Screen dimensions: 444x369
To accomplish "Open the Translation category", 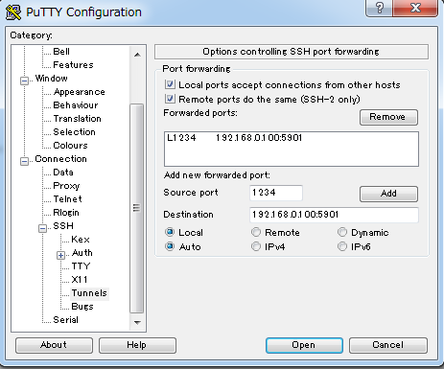I will coord(77,119).
